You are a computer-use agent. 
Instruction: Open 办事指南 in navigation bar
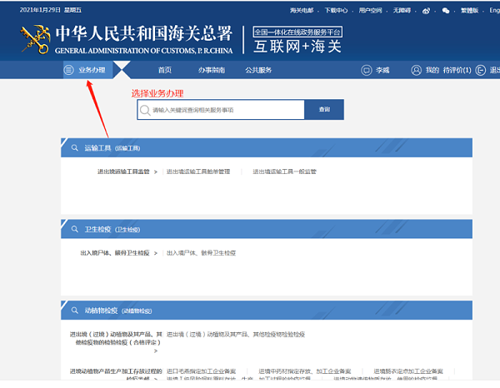[212, 70]
